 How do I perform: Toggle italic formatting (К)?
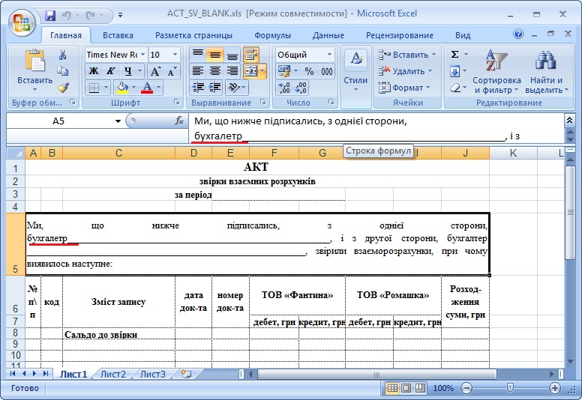pyautogui.click(x=110, y=71)
